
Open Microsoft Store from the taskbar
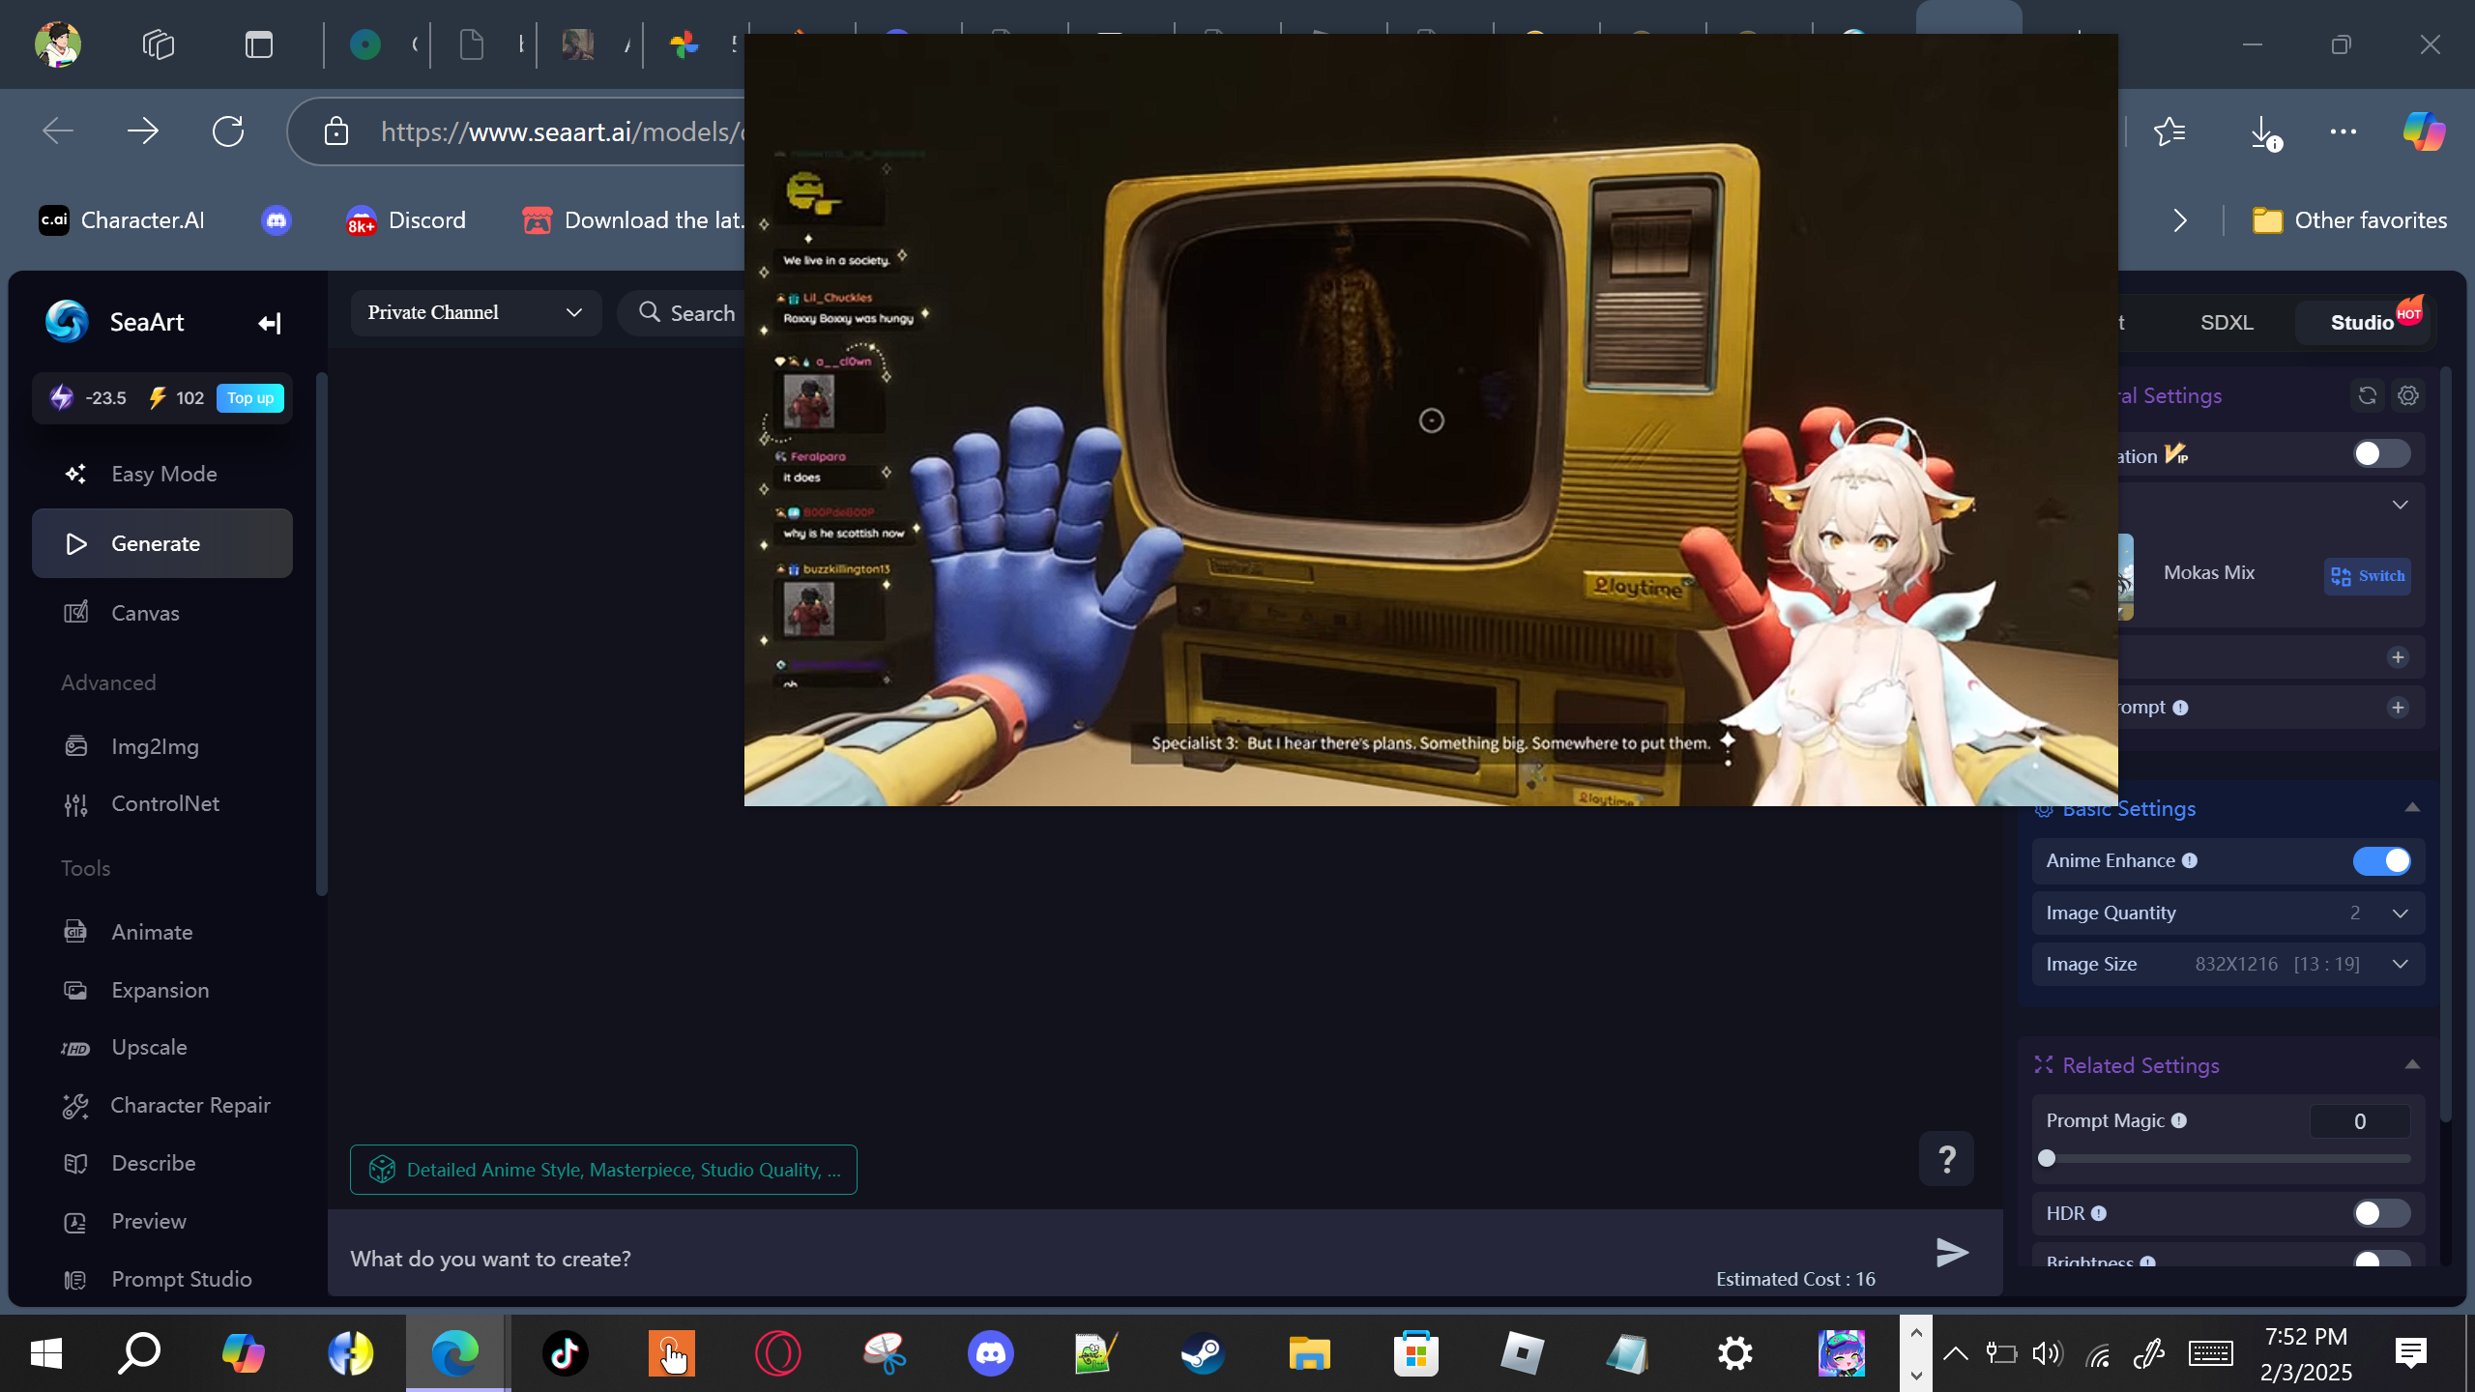pos(1415,1353)
